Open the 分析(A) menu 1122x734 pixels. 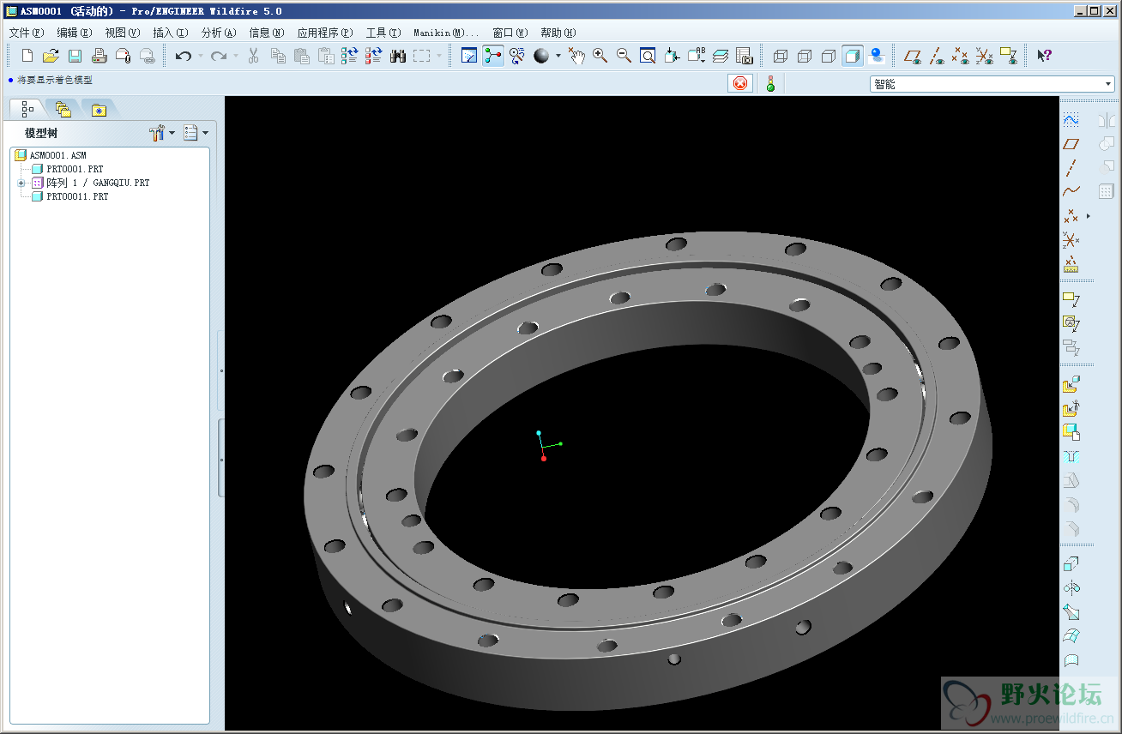pyautogui.click(x=218, y=33)
